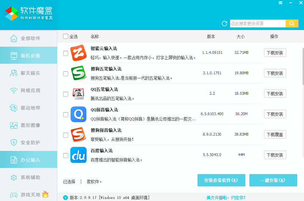Click the 搜狗拼音输入法 orange S icon
Viewport: 304px width, 201px height.
click(78, 135)
